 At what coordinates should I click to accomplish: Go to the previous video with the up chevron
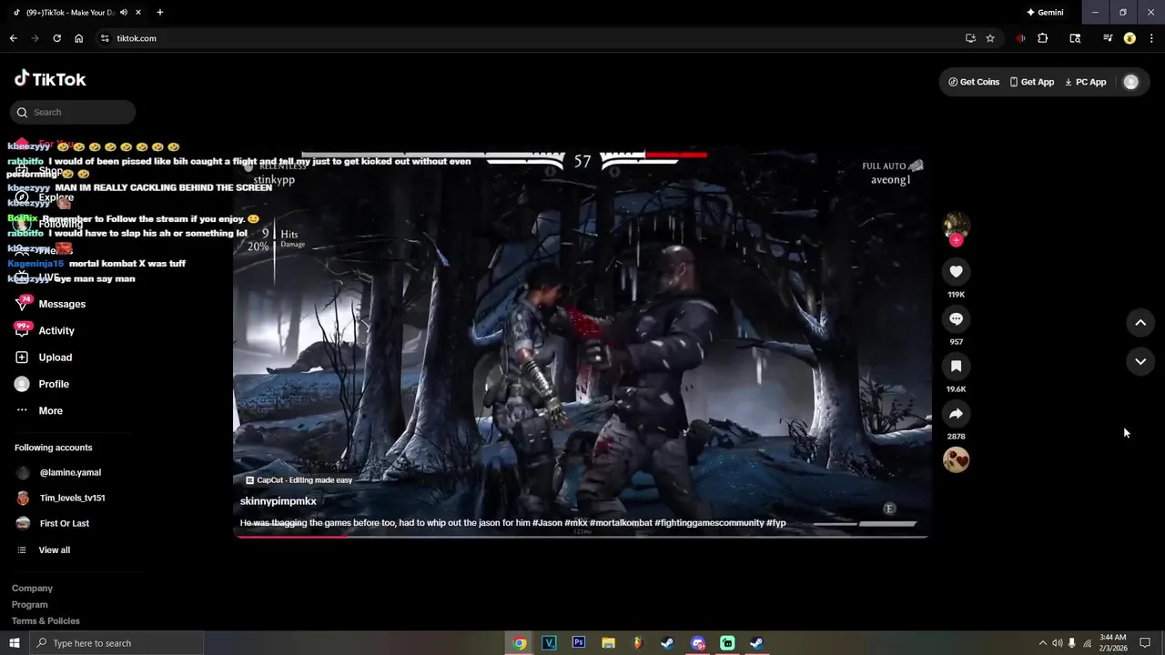[1140, 323]
